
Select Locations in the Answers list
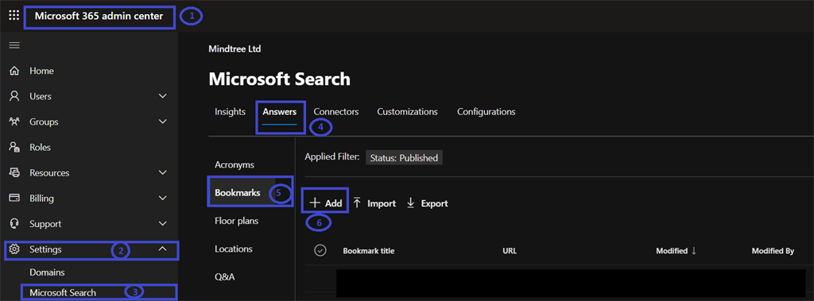point(234,249)
